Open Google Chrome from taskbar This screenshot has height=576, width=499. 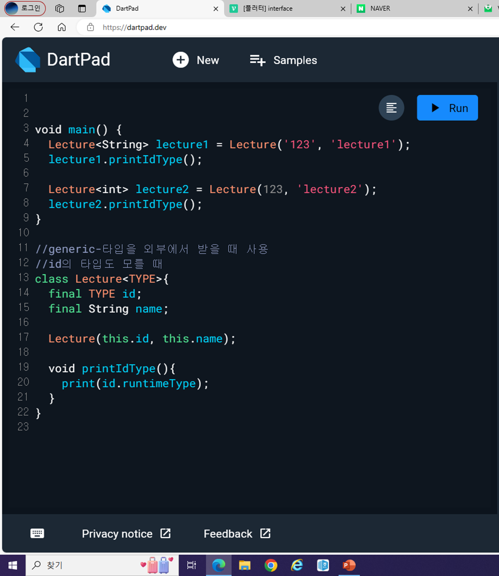click(271, 565)
